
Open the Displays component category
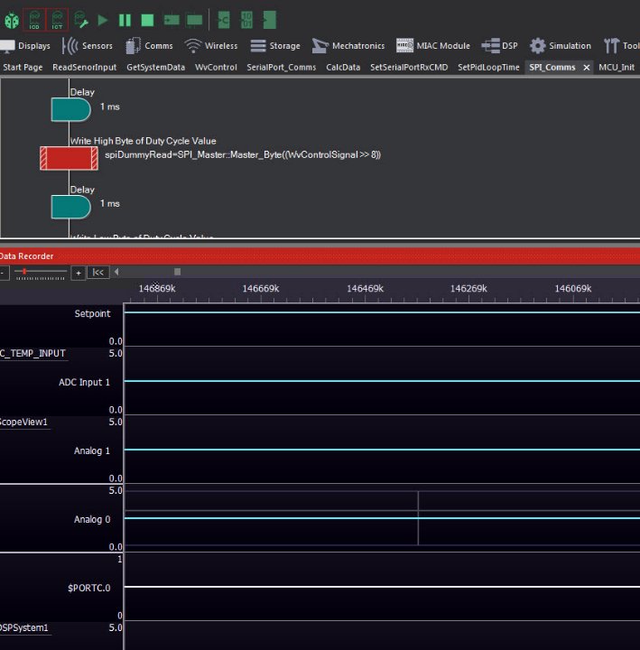tap(25, 46)
